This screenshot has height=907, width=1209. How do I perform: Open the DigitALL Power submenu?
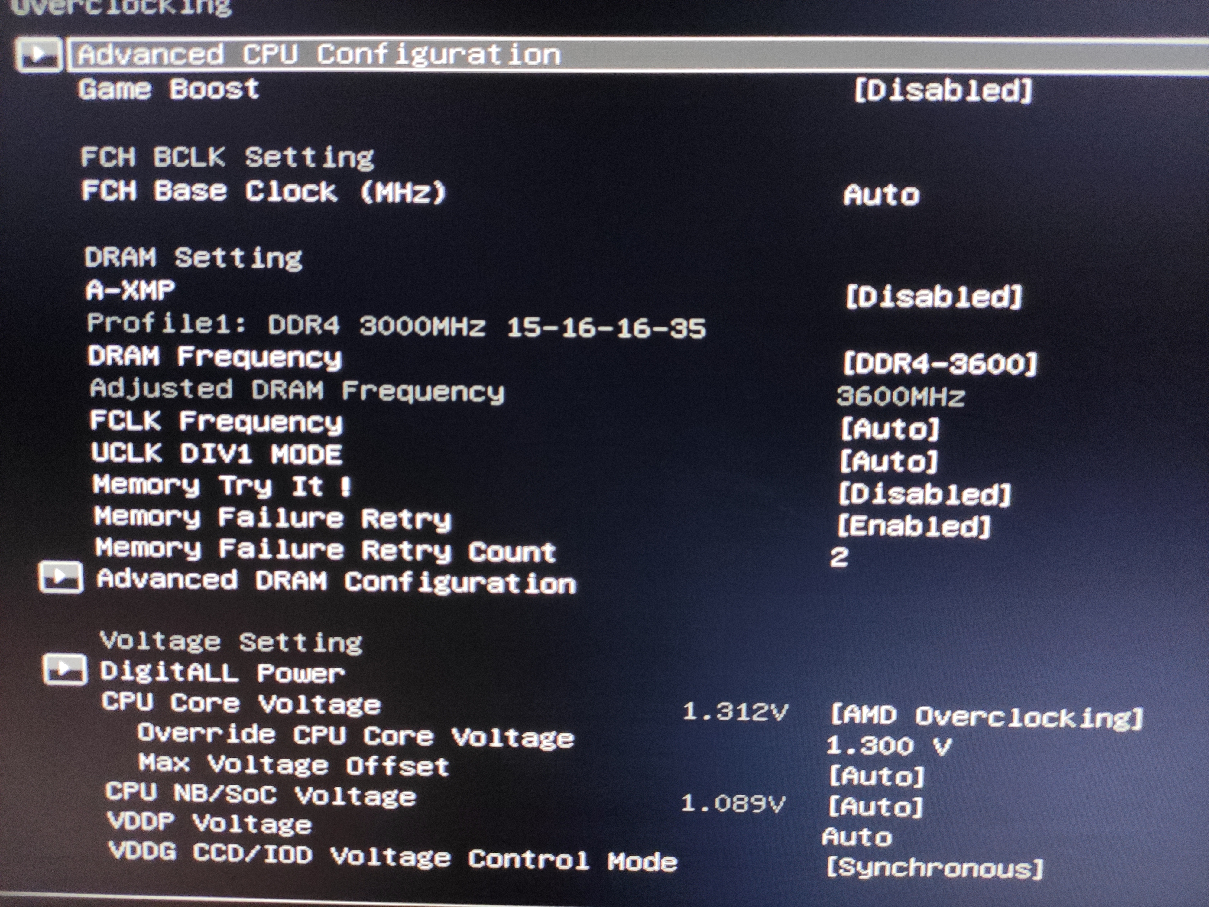click(x=222, y=672)
